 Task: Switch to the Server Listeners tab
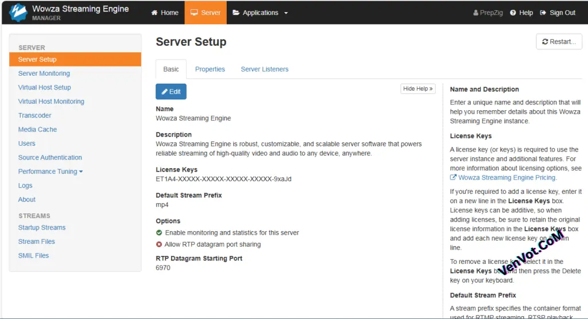tap(265, 69)
